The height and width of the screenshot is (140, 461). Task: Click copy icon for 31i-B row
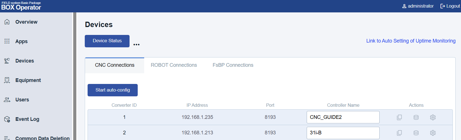tap(399, 133)
